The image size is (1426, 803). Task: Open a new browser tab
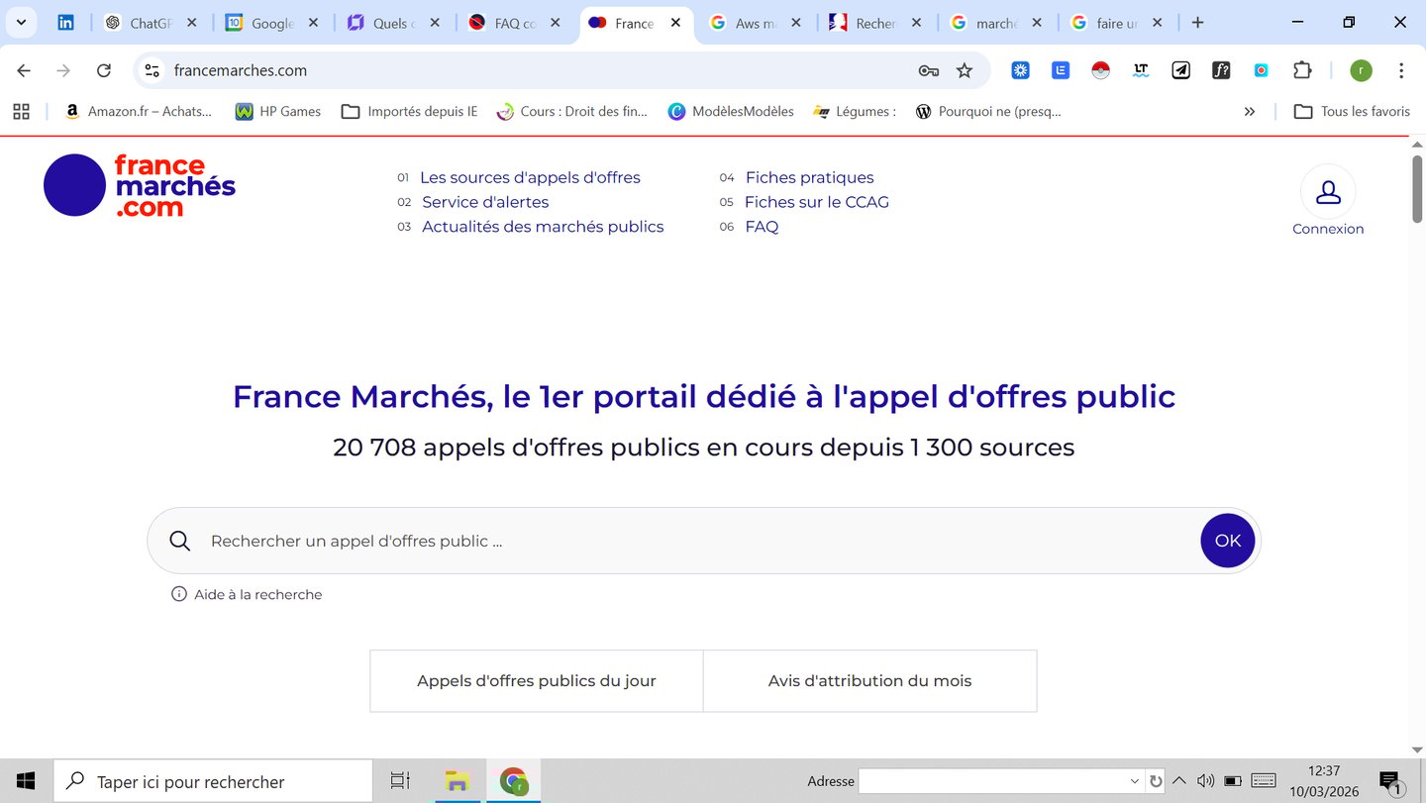coord(1197,23)
